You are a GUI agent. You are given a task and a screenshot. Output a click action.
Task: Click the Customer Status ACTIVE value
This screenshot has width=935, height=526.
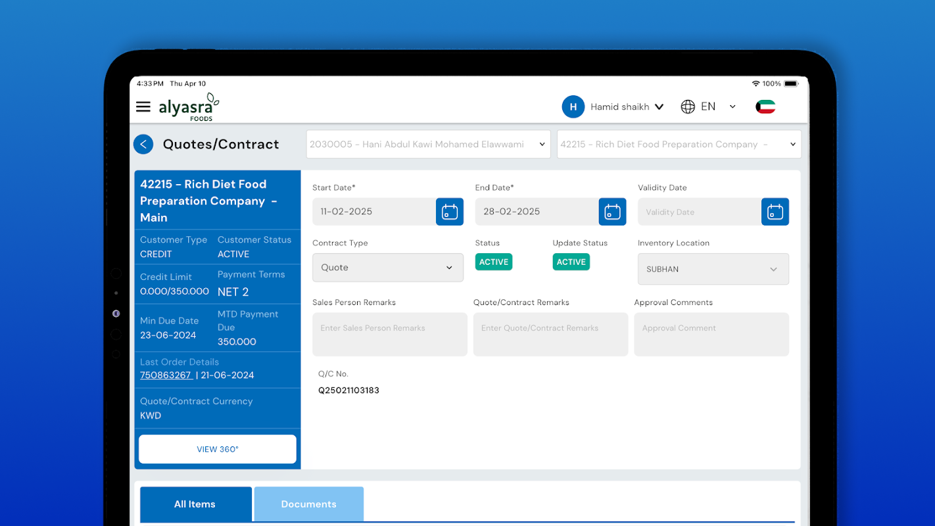233,254
